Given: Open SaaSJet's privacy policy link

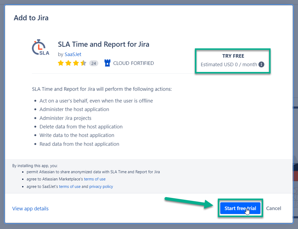Looking at the screenshot, I should 101,187.
